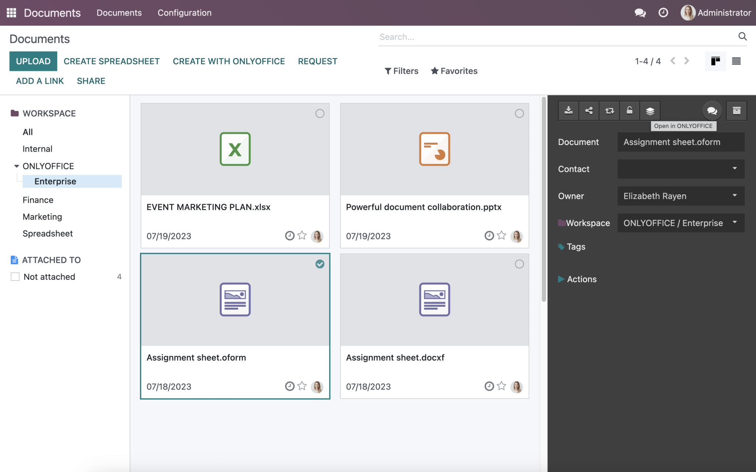Archive the selected document
Screen dimensions: 756x472
736,111
